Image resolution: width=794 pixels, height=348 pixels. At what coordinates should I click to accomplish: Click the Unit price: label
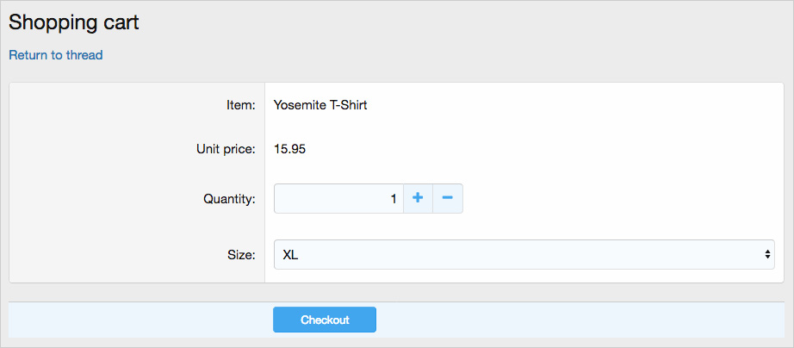pyautogui.click(x=226, y=149)
